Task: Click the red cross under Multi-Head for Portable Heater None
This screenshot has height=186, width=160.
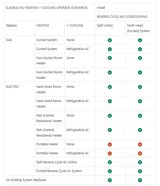Action: coord(140,144)
